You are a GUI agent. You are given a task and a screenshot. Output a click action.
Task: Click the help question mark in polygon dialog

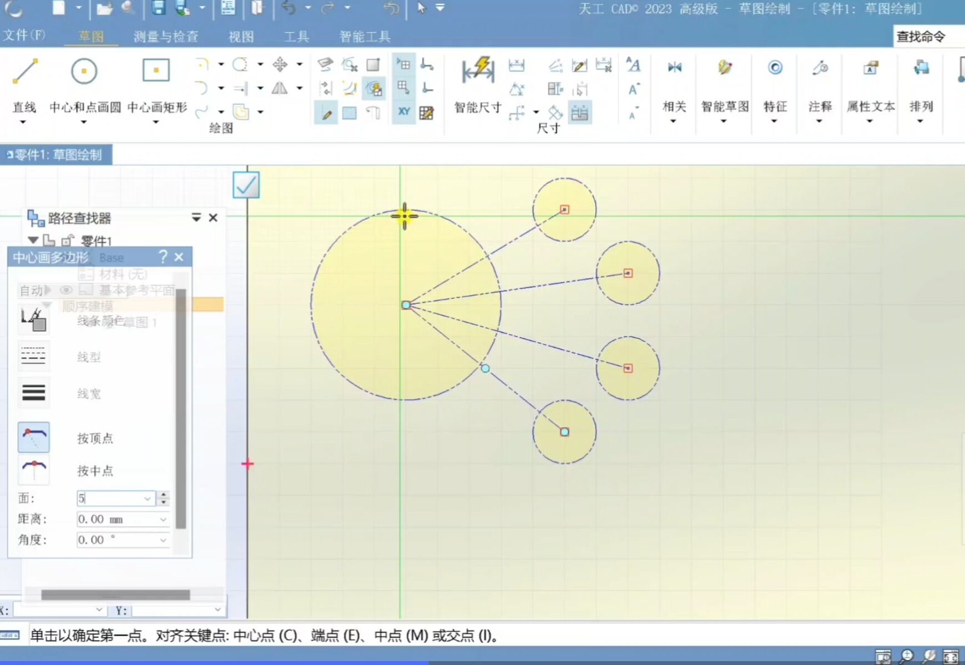pos(163,257)
